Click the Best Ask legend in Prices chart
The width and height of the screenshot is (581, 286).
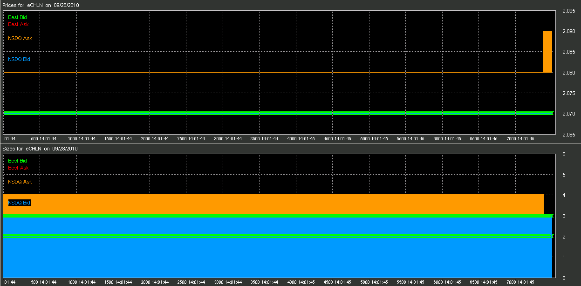click(18, 24)
